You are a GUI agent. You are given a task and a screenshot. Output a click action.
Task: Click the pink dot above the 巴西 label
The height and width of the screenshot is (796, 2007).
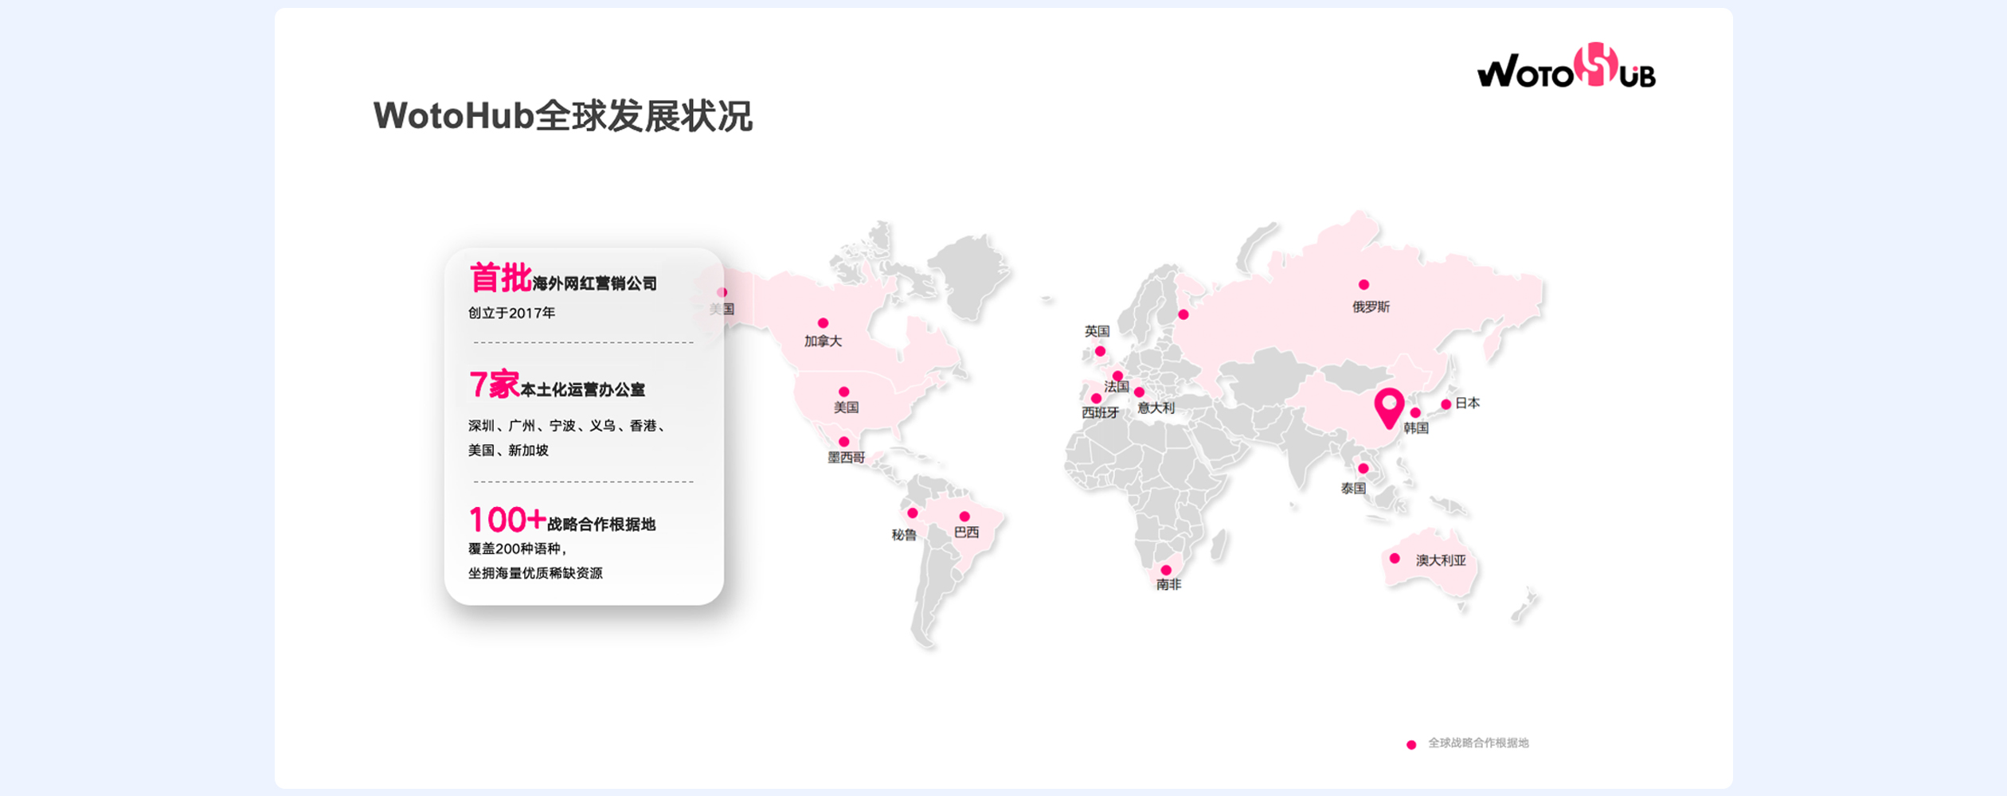[x=964, y=517]
